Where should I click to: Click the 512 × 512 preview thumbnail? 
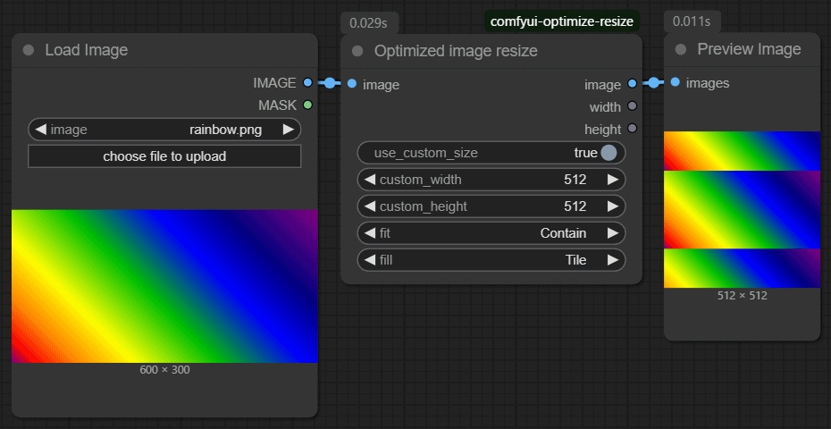point(742,209)
